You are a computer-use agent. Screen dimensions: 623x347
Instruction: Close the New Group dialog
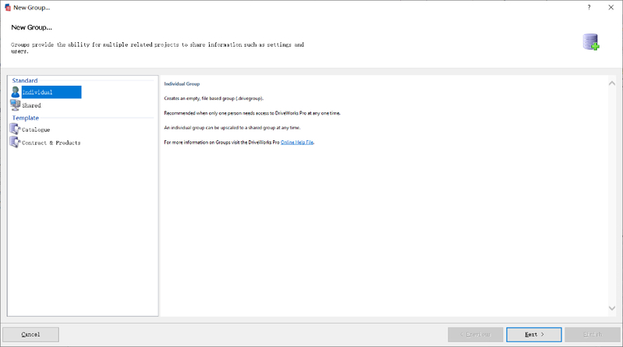pos(611,8)
